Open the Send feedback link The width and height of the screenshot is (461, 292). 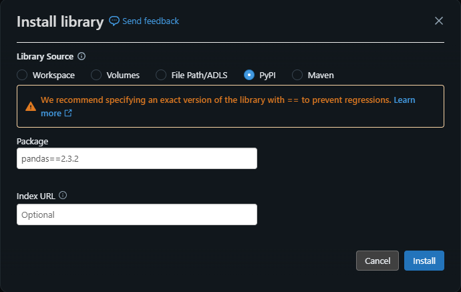tap(150, 21)
